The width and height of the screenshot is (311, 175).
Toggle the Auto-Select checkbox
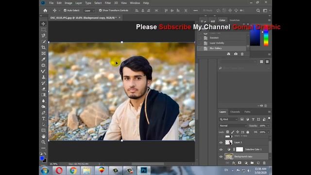point(65,10)
